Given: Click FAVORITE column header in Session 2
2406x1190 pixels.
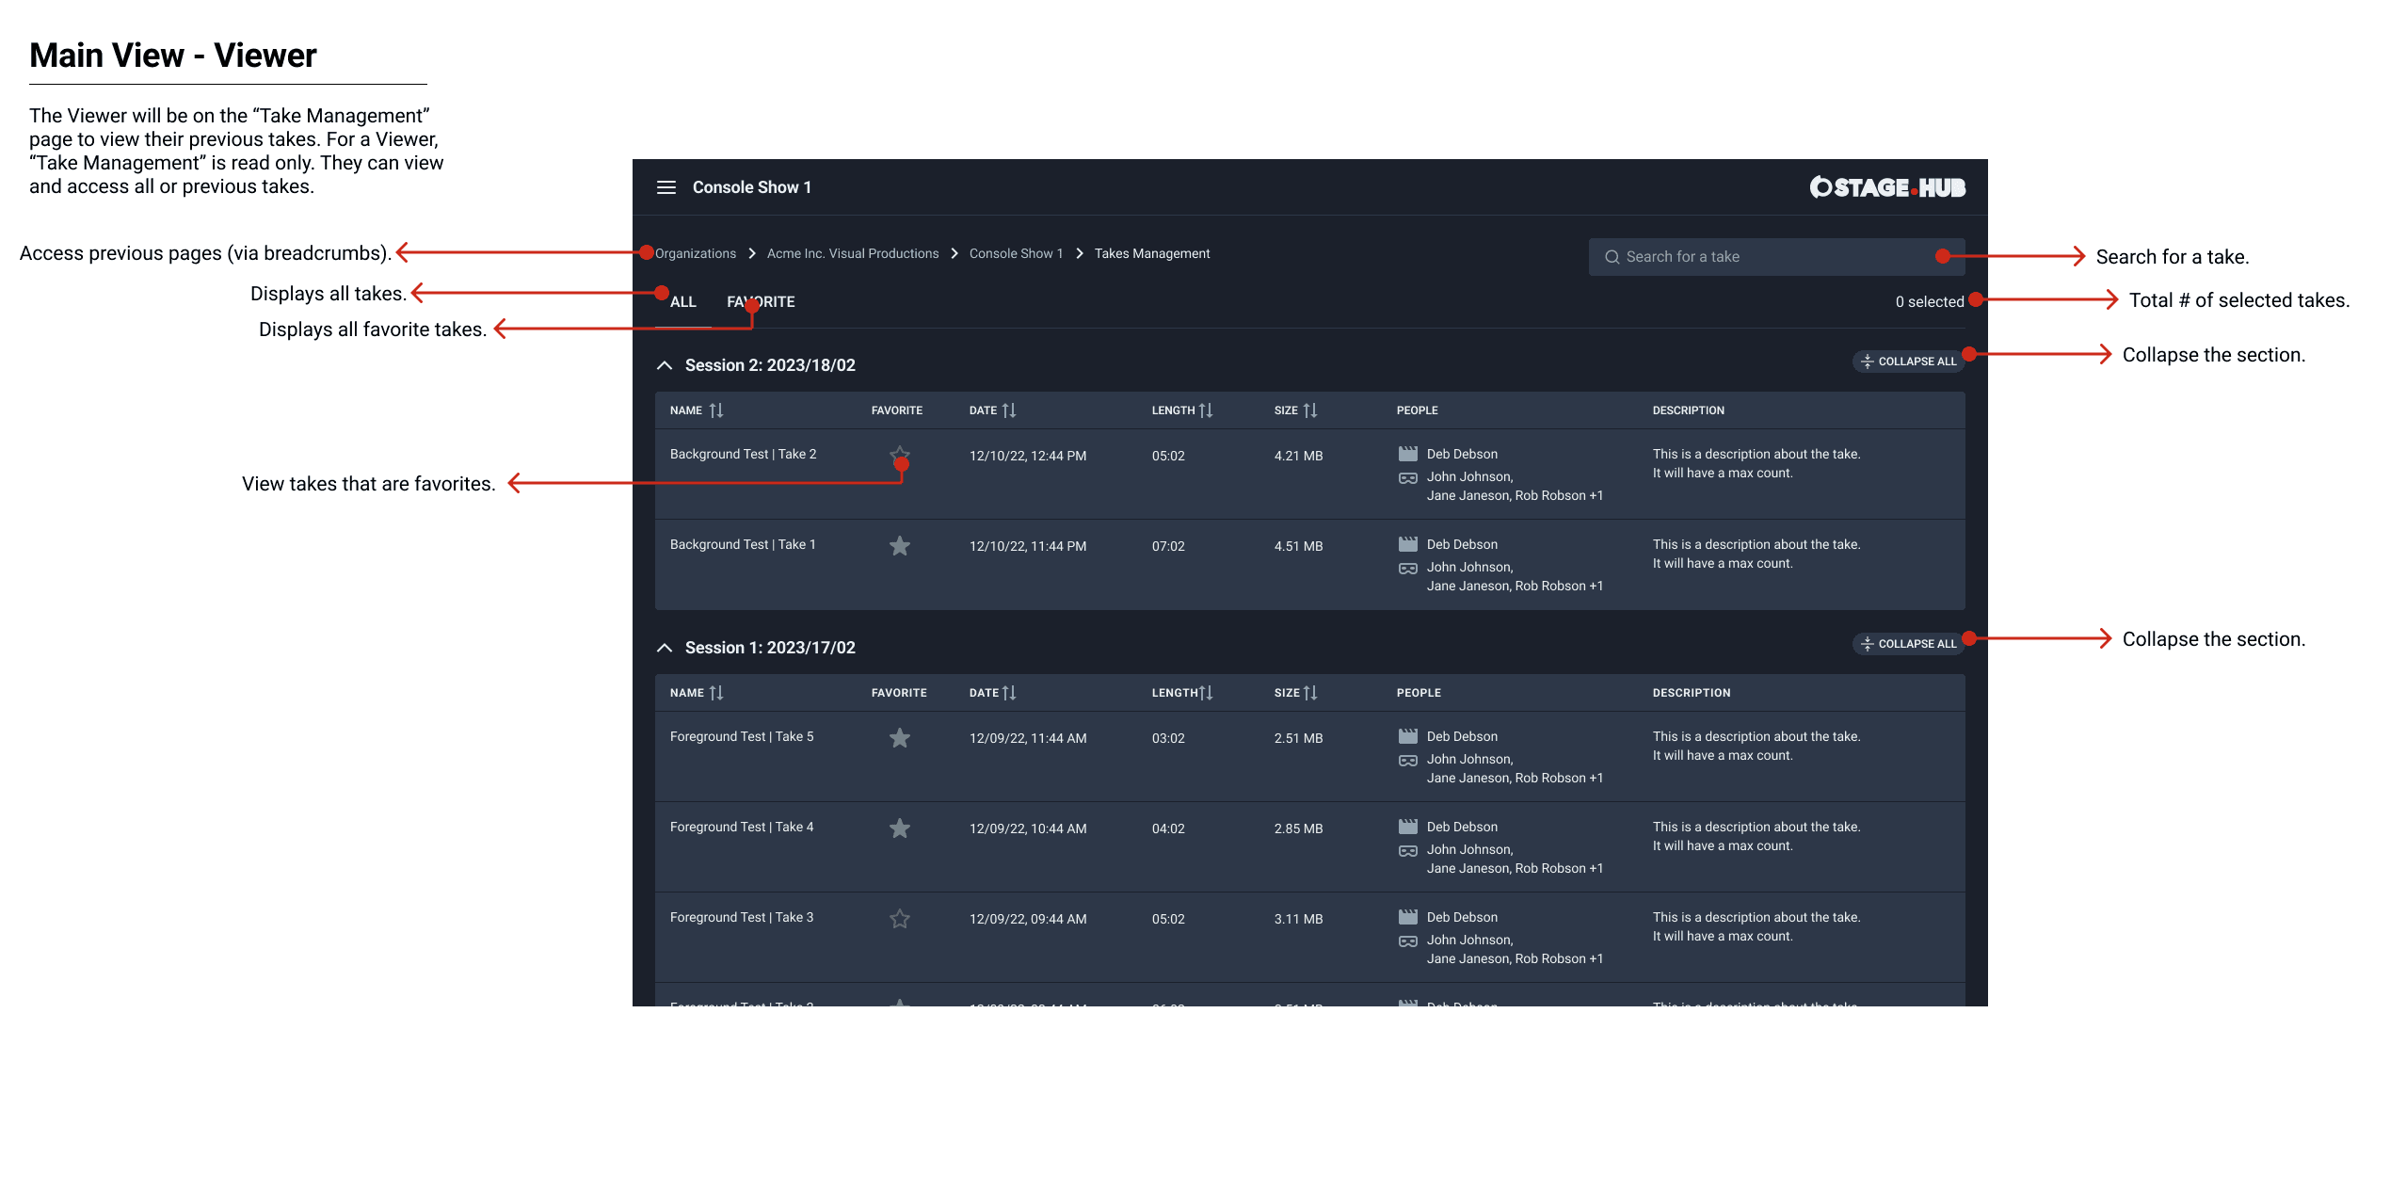Looking at the screenshot, I should click(897, 410).
